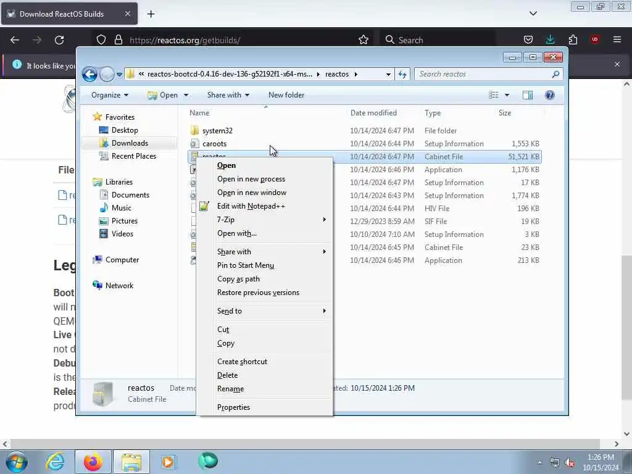Click the Name column header

coord(266,113)
